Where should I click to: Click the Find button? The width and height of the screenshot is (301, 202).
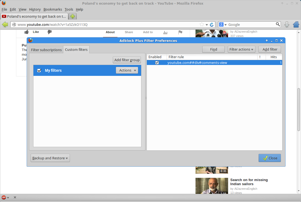coord(213,49)
